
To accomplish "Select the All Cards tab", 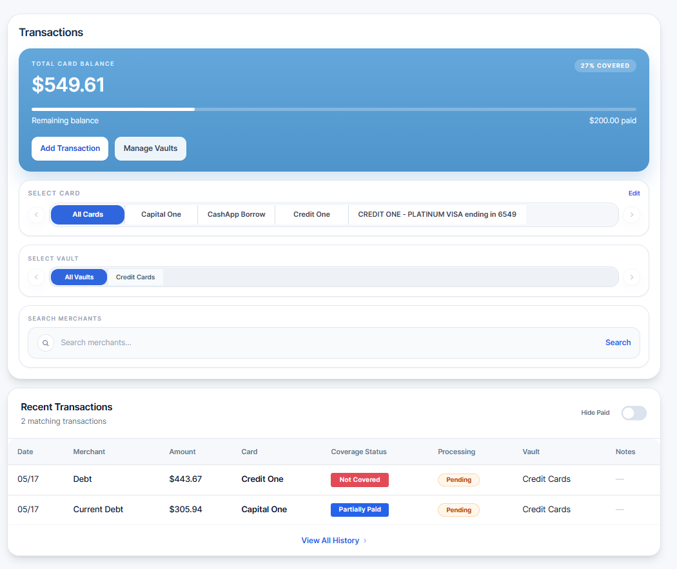I will click(x=88, y=215).
